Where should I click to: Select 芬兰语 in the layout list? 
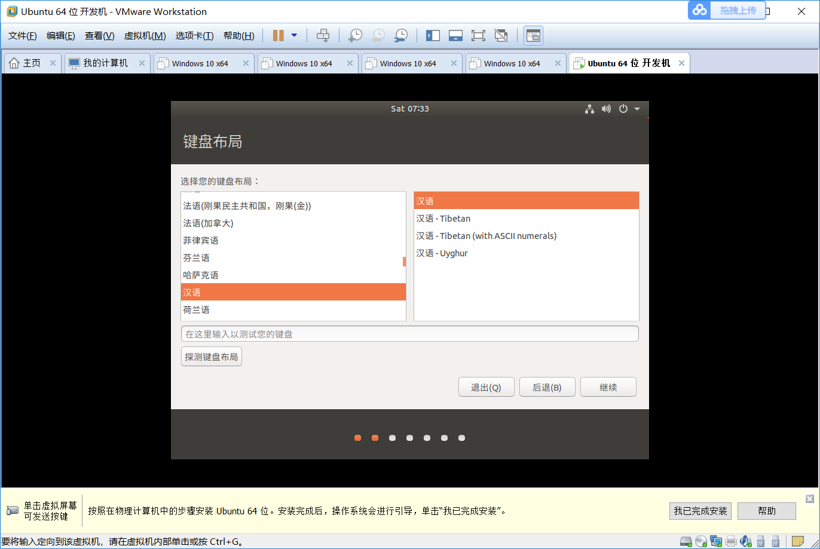pos(293,258)
